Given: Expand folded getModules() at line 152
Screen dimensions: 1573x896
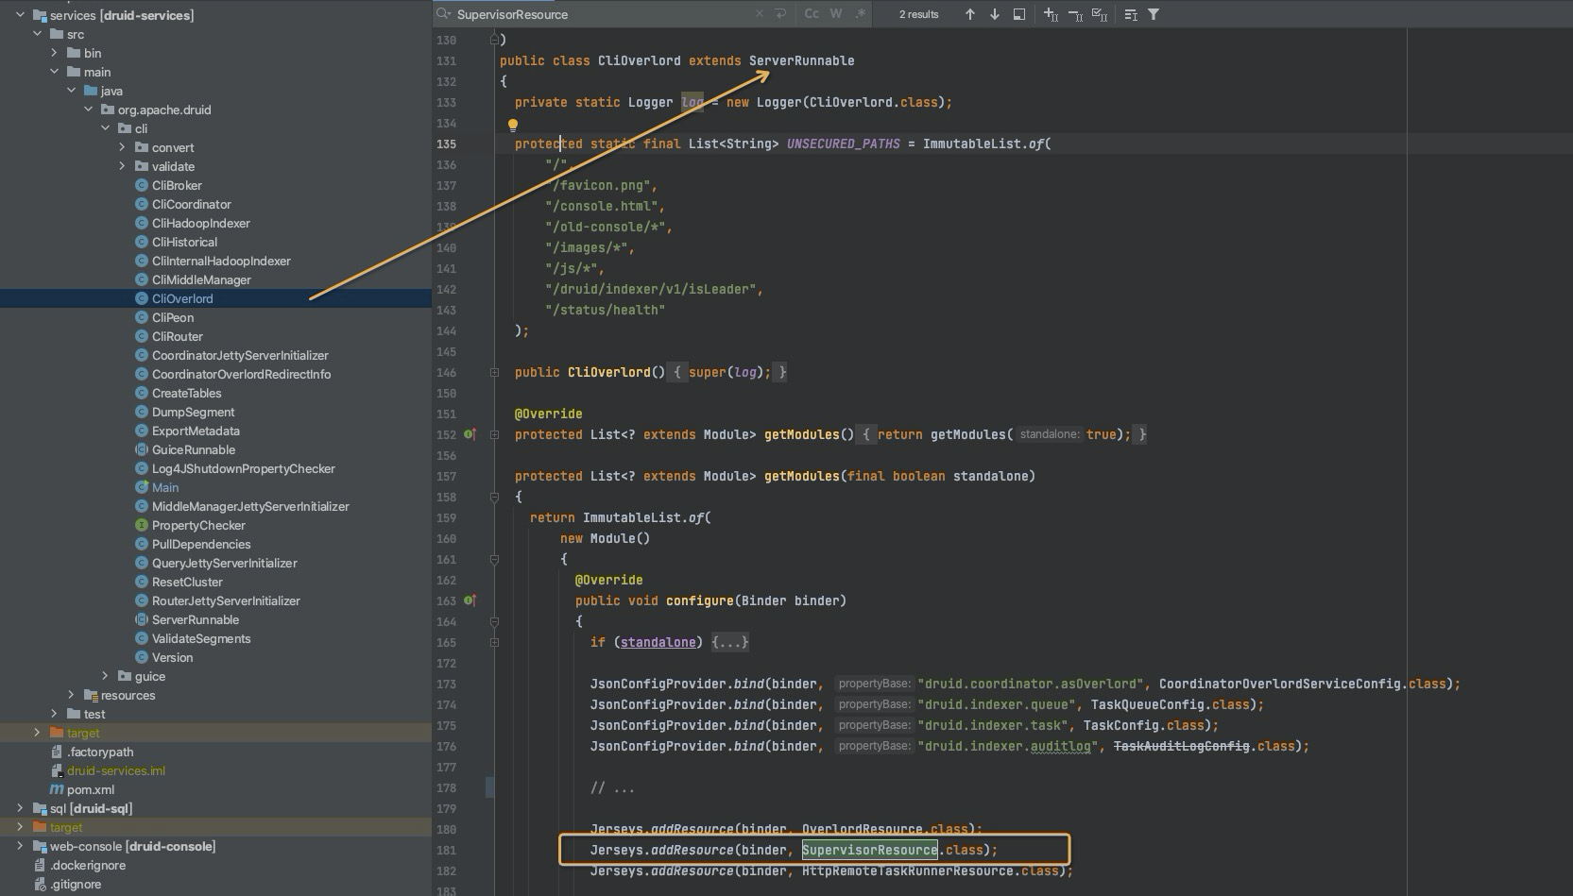Looking at the screenshot, I should (x=494, y=434).
